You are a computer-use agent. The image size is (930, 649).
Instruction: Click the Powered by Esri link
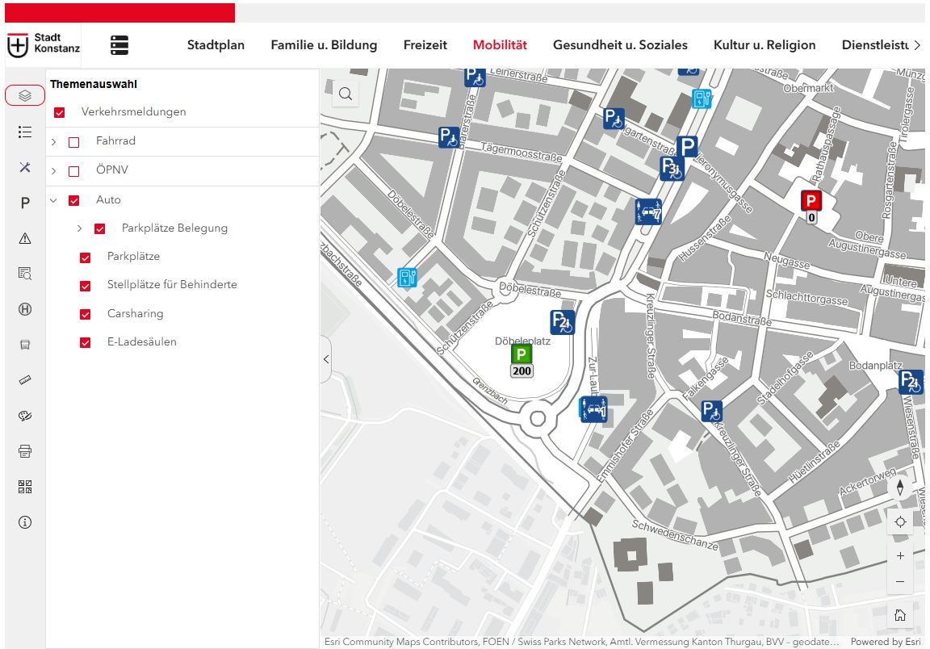(888, 641)
